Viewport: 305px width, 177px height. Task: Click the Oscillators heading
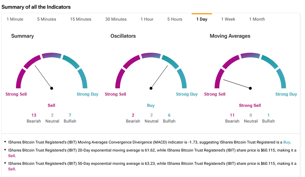click(123, 36)
